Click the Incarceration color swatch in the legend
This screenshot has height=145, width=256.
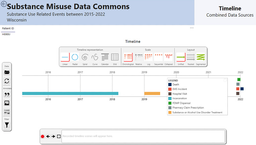[170, 98]
